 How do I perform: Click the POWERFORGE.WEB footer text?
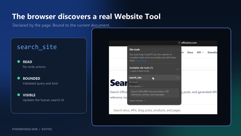25,129
